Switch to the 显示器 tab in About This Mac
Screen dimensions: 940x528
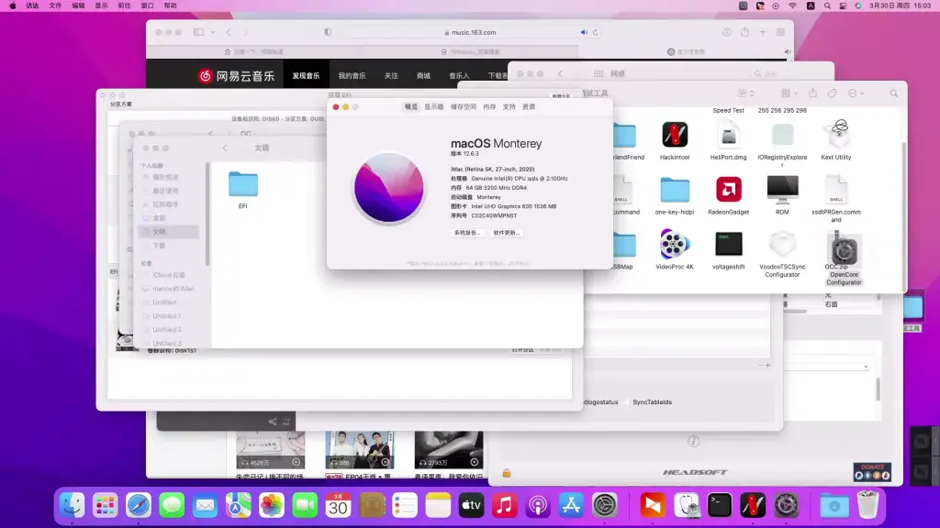[434, 106]
